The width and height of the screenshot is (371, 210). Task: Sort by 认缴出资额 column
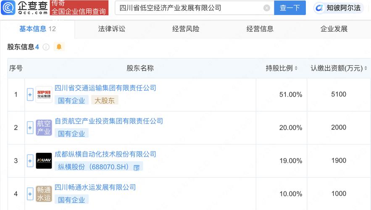click(x=366, y=68)
